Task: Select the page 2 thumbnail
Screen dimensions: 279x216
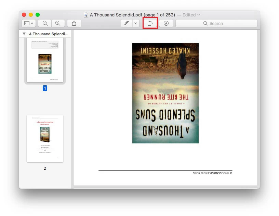Action: (x=45, y=138)
